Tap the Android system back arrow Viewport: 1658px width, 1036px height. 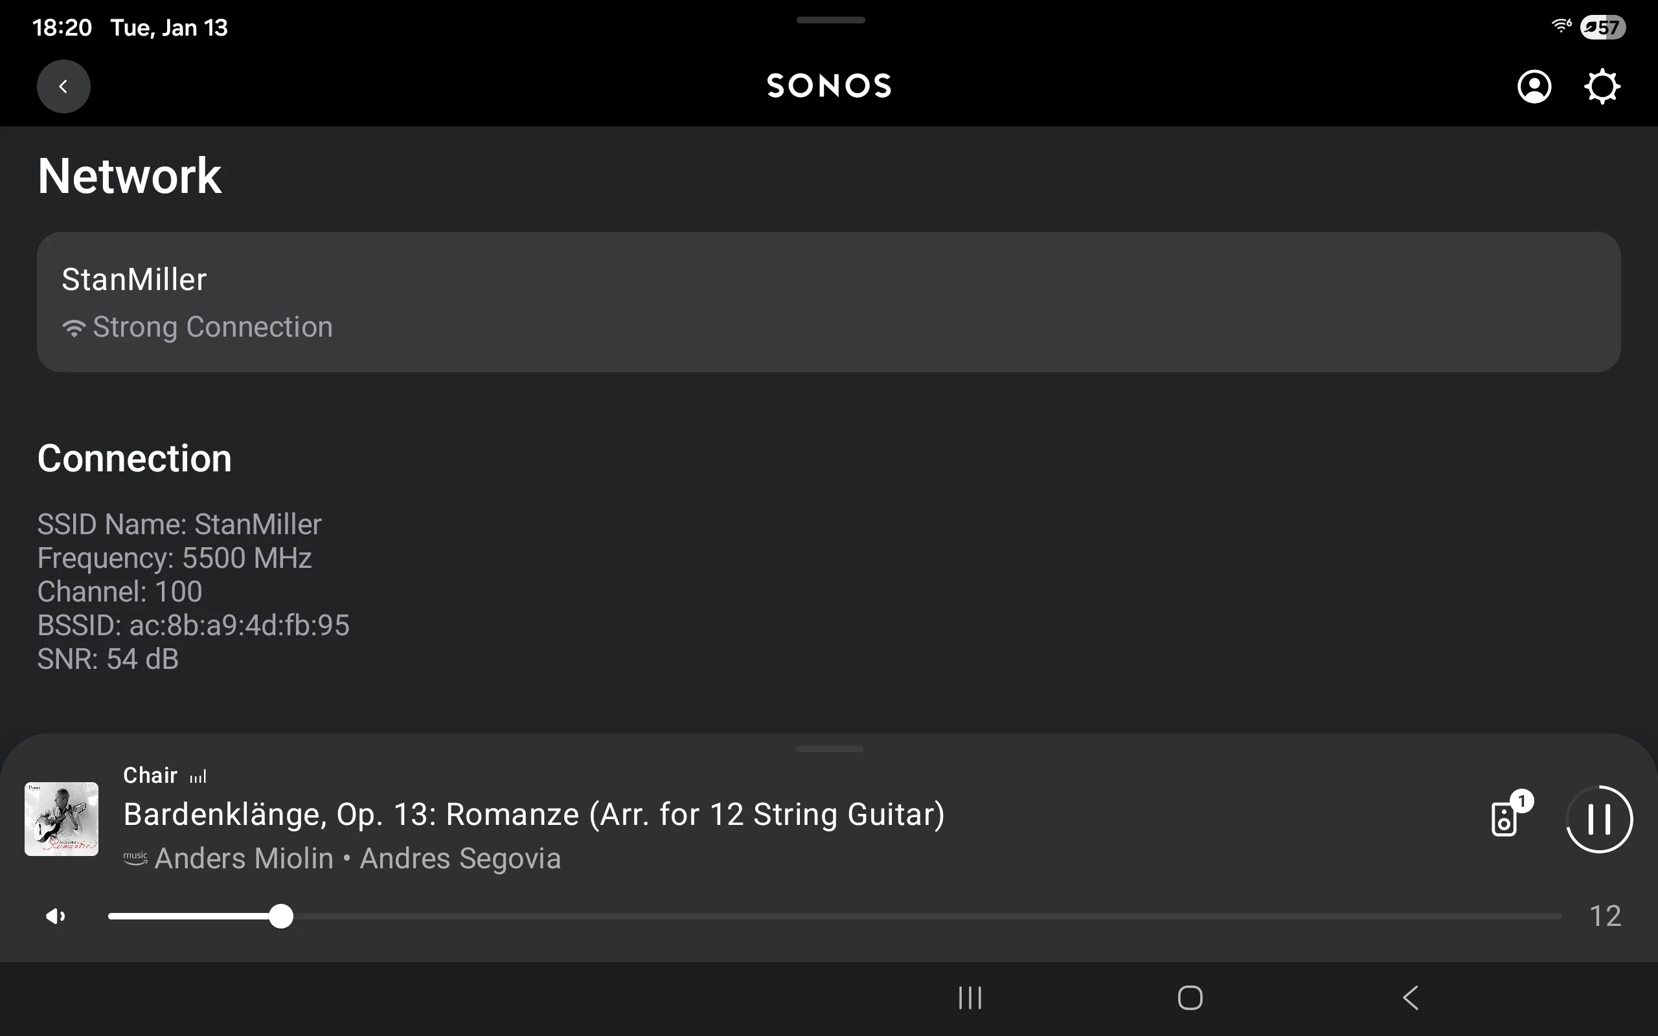[x=1410, y=998]
